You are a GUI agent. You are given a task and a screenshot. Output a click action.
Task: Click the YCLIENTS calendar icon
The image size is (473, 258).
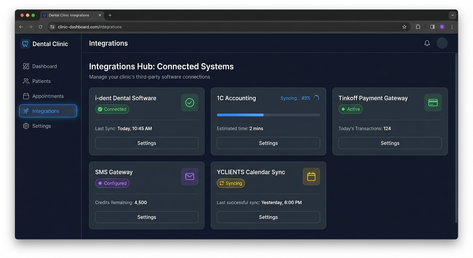[x=311, y=176]
